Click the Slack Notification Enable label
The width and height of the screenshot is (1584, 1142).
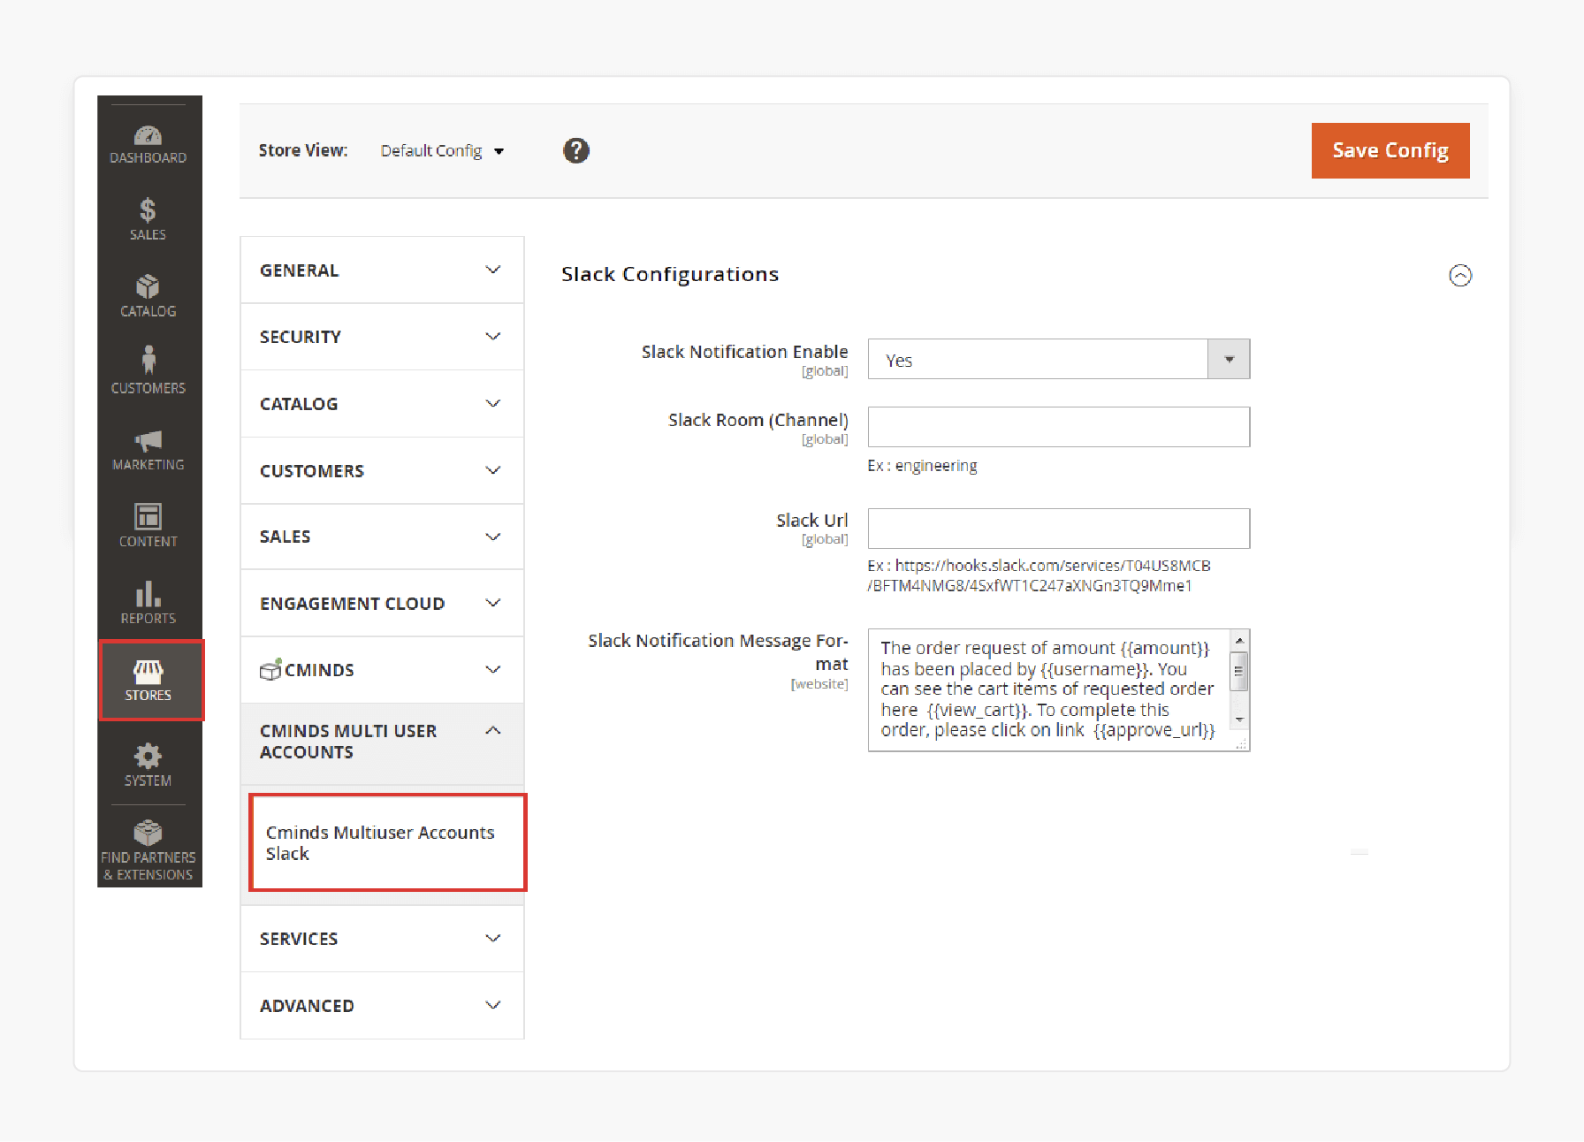pyautogui.click(x=744, y=352)
